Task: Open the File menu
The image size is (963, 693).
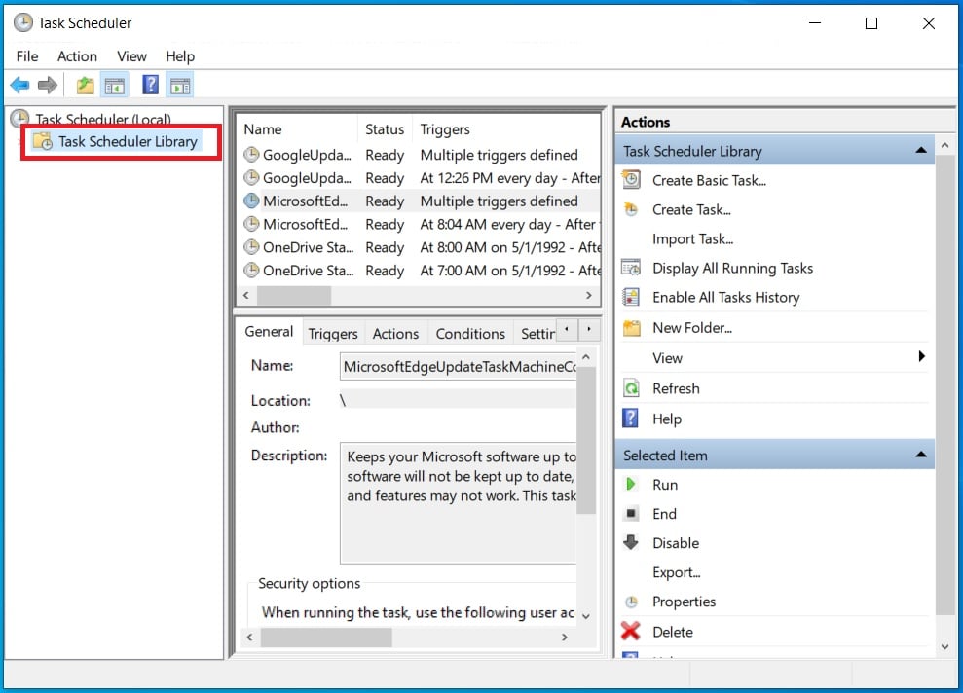Action: (x=27, y=56)
